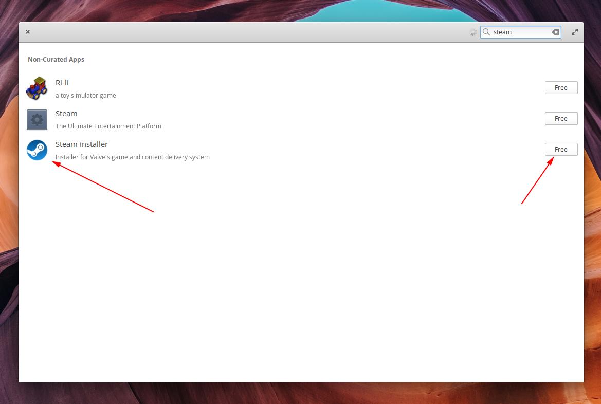601x404 pixels.
Task: Click 'The Ultimate Entertainment Platform' description
Action: (108, 126)
